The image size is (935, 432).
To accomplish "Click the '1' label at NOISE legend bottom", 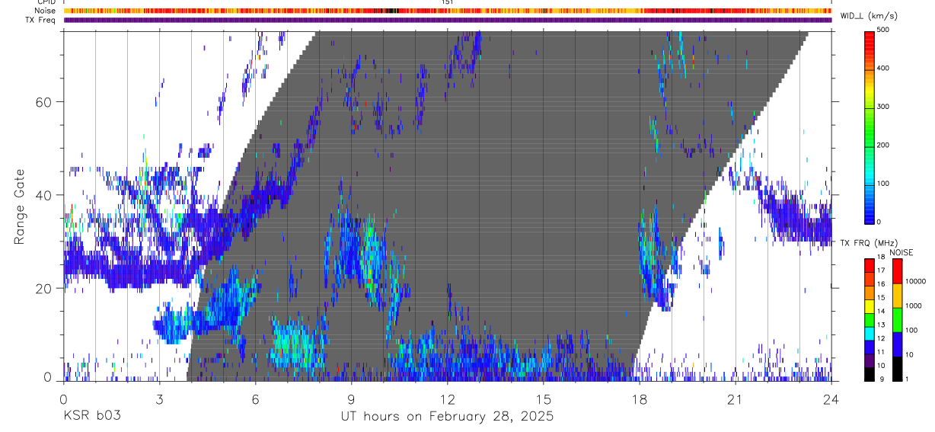I will pos(908,379).
